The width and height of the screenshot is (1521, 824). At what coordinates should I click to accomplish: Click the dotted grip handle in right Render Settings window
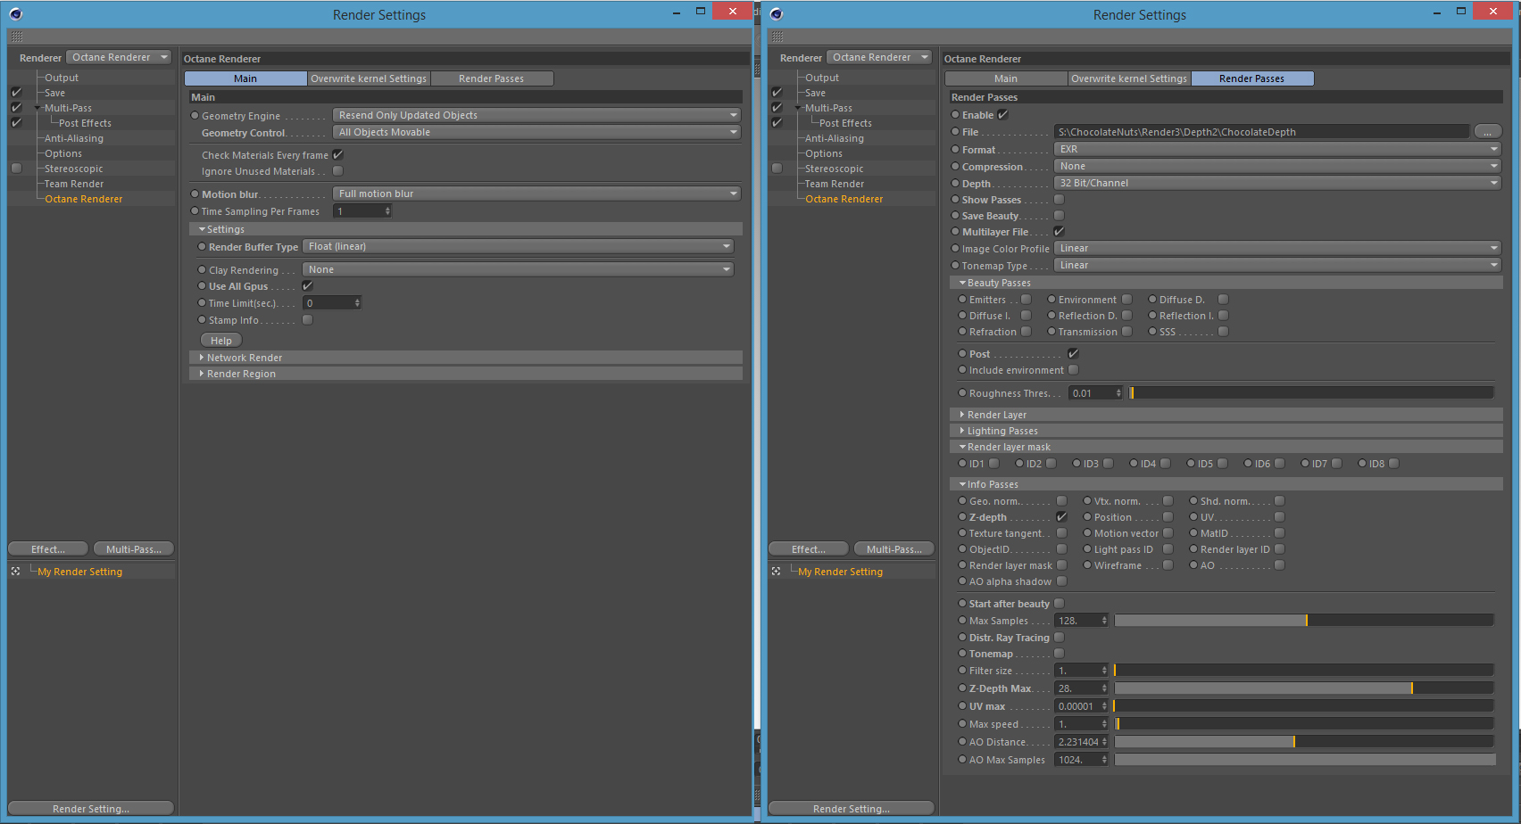(x=777, y=37)
